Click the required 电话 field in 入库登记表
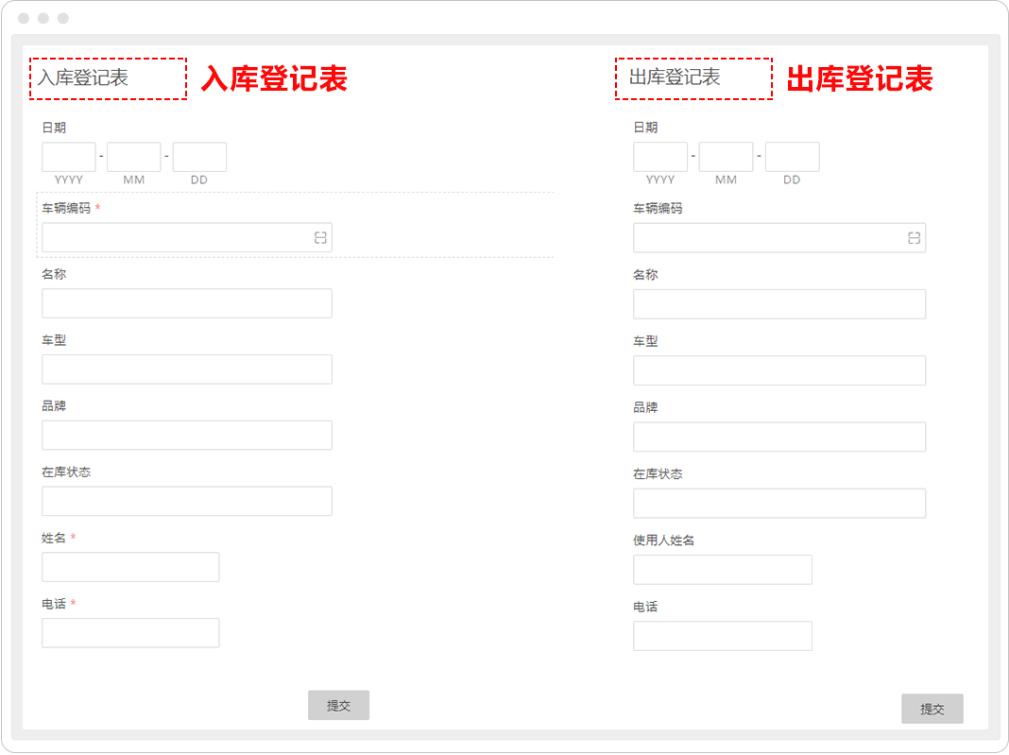 pyautogui.click(x=130, y=633)
